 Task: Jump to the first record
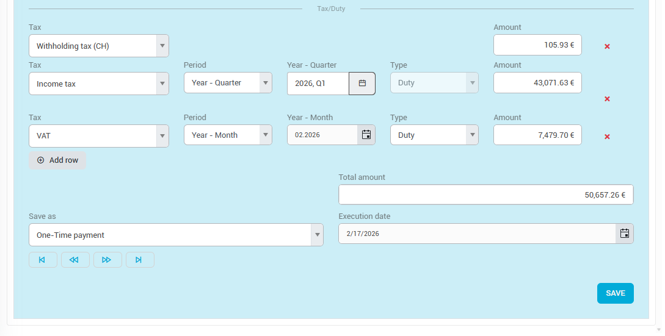[43, 260]
